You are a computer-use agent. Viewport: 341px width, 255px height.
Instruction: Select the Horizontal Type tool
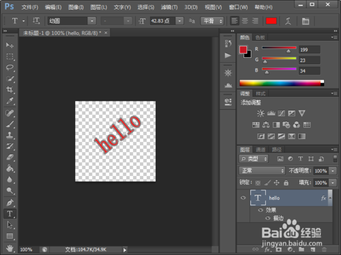(10, 214)
